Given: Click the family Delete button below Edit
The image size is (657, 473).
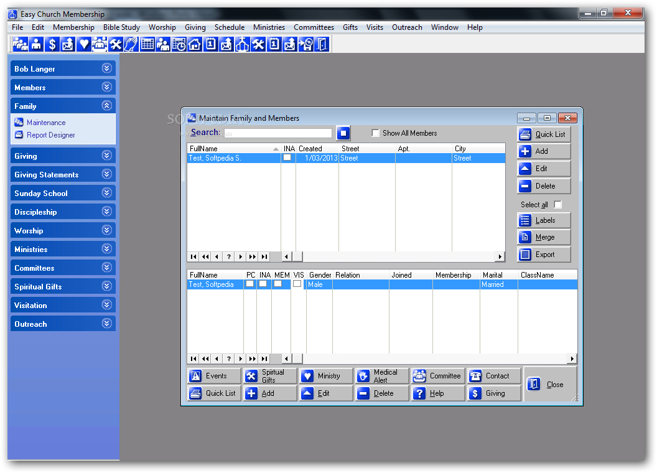Looking at the screenshot, I should 544,185.
